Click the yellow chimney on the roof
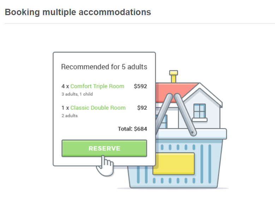This screenshot has width=275, height=203. pos(173,76)
